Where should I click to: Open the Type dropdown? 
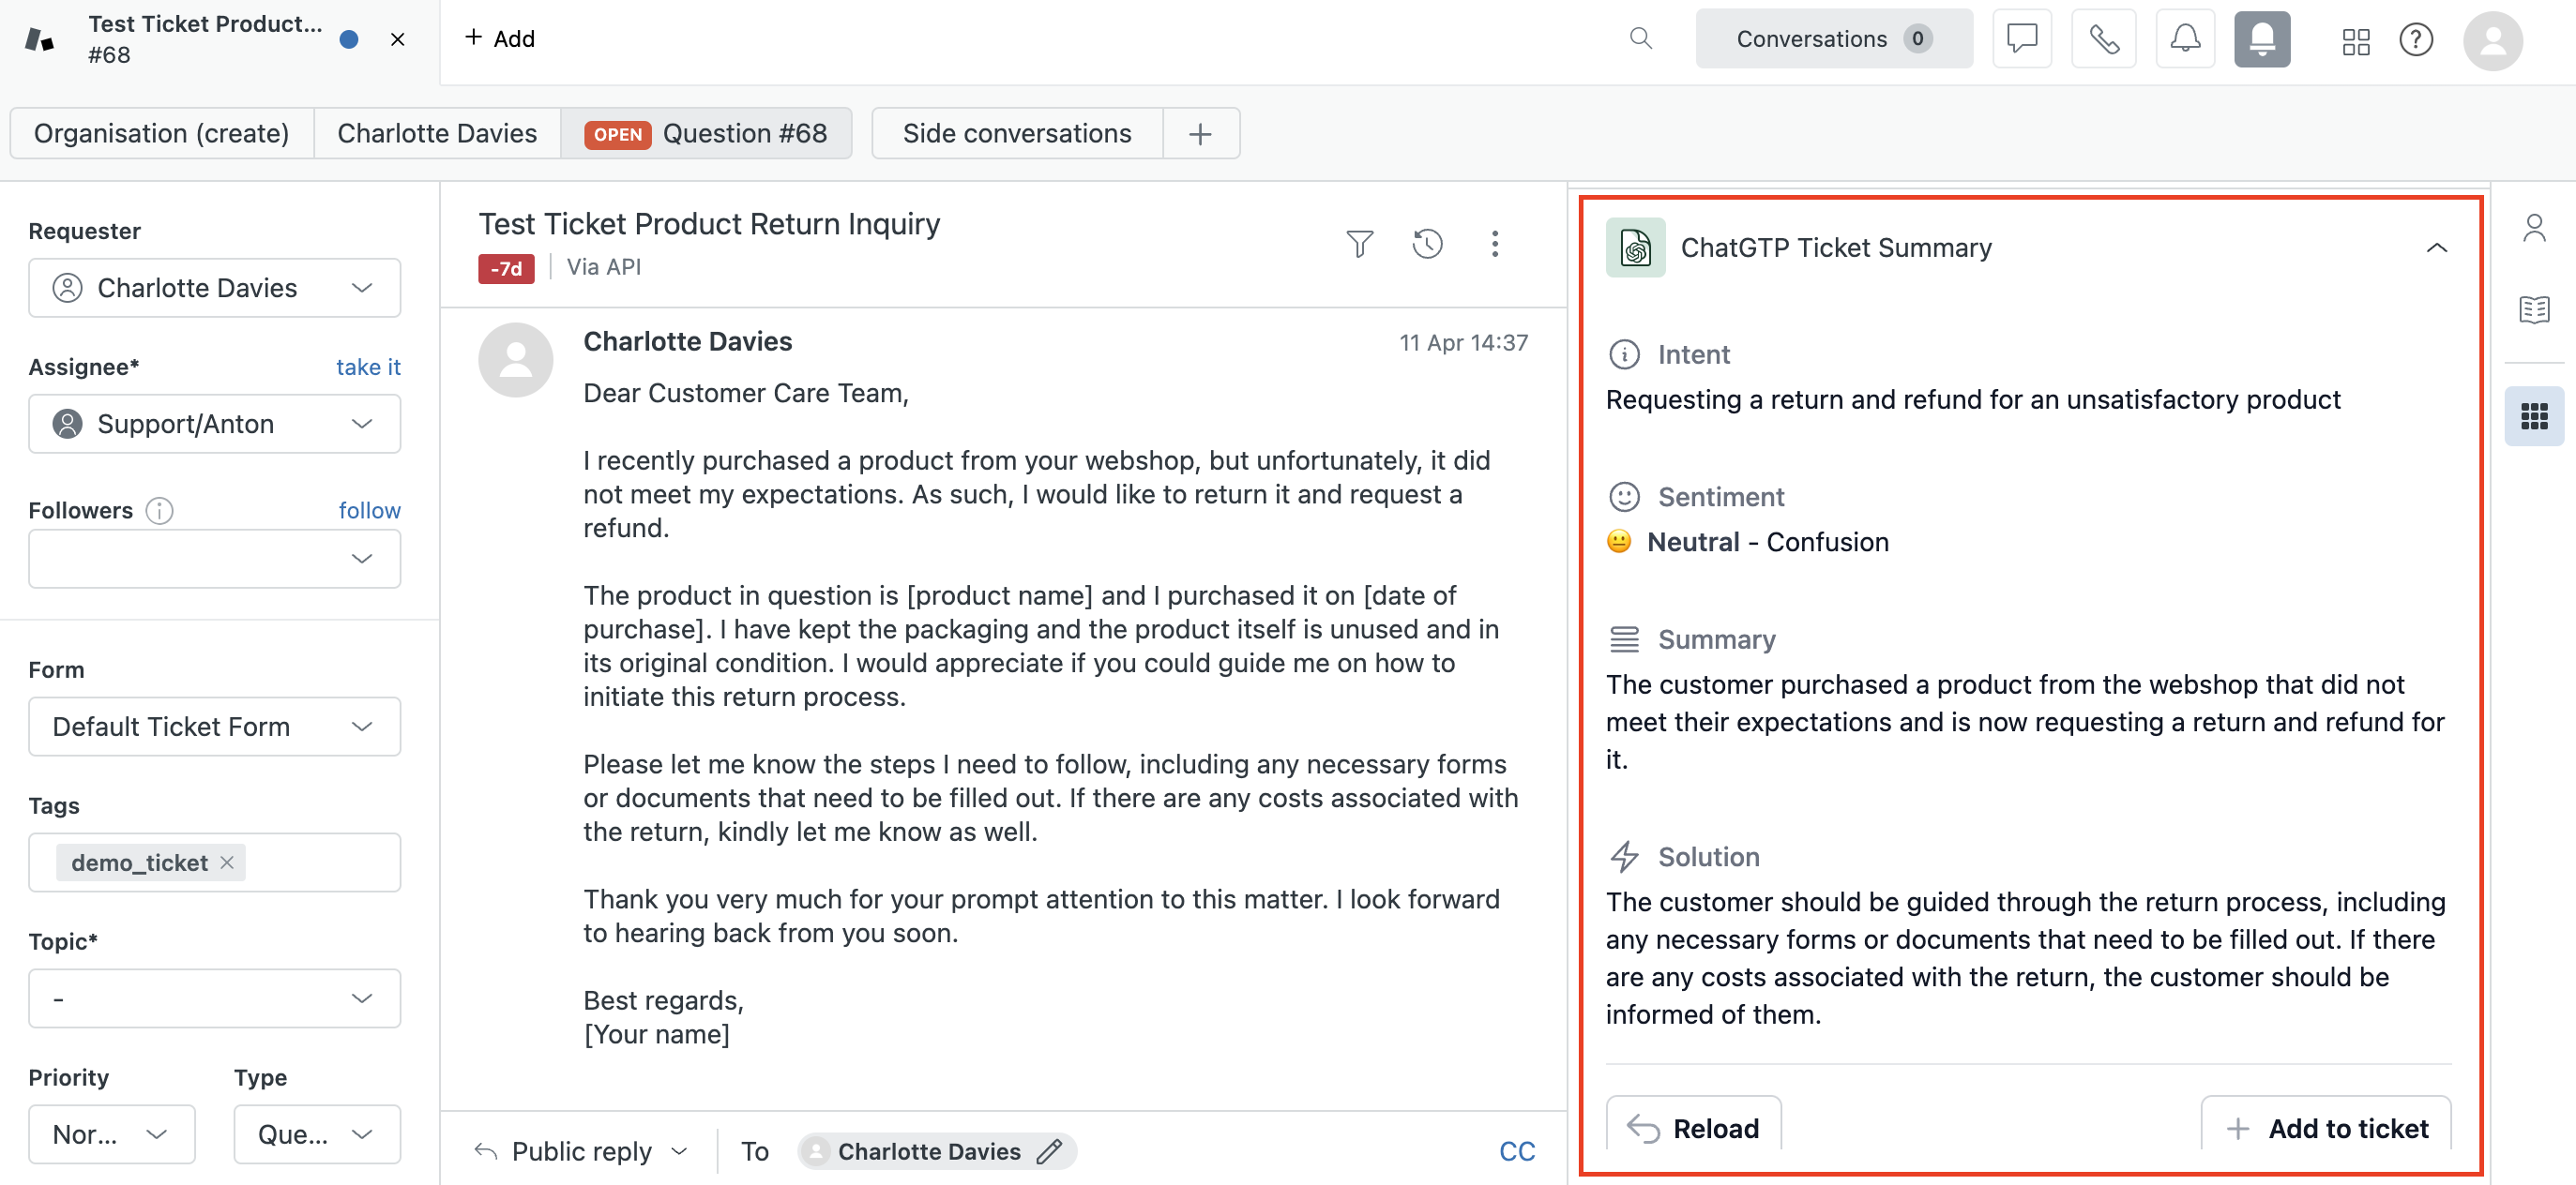316,1134
